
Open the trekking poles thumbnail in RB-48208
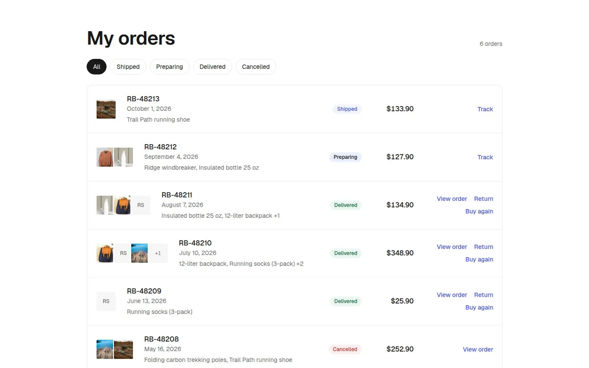[x=105, y=349]
